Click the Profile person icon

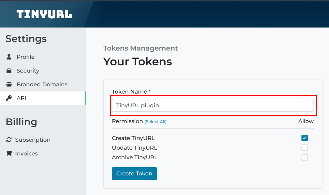(9, 57)
